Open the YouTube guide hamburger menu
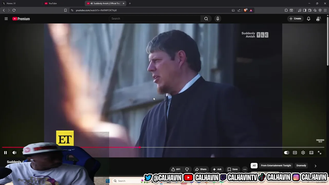Image resolution: width=329 pixels, height=185 pixels. click(6, 19)
